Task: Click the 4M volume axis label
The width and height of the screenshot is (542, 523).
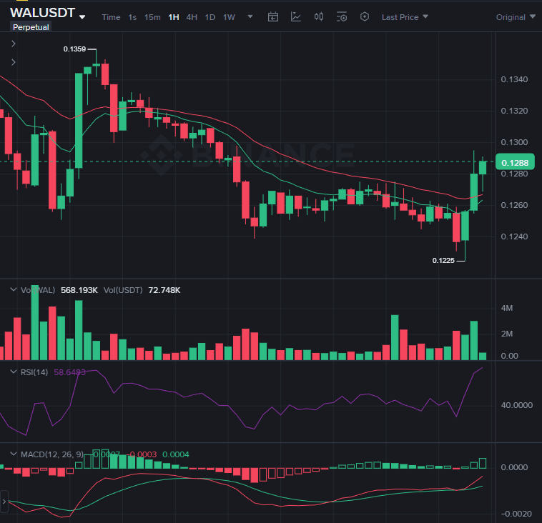Action: coord(507,308)
